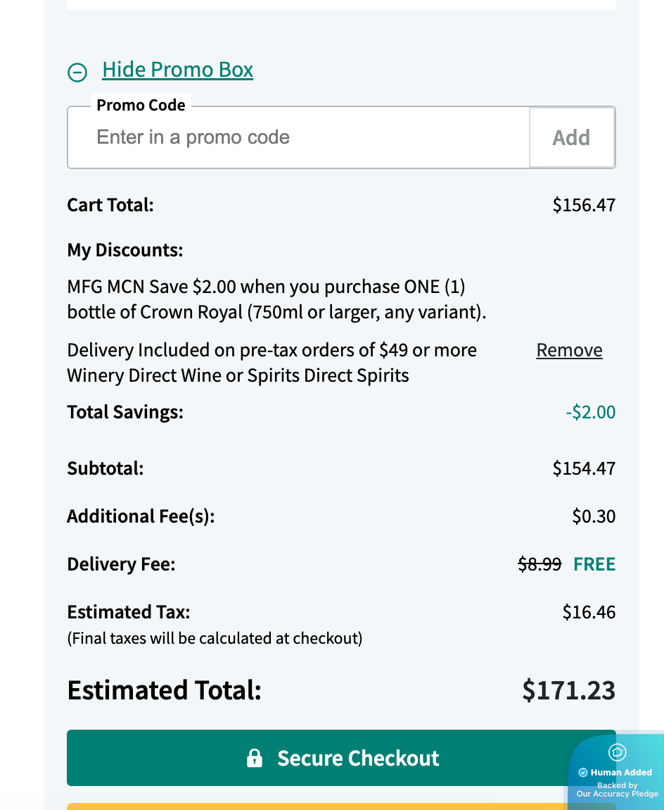Image resolution: width=664 pixels, height=810 pixels.
Task: Remove the Delivery Included discount
Action: (569, 350)
